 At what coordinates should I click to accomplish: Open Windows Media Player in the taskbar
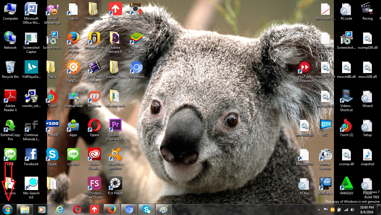pyautogui.click(x=42, y=209)
